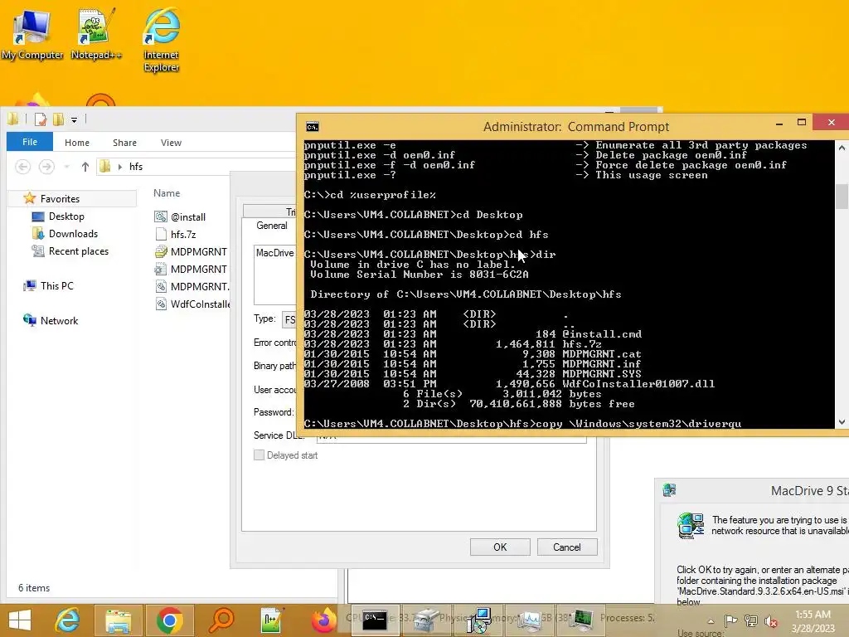The width and height of the screenshot is (849, 637).
Task: Click the MacDrive 9 installer dialog icon
Action: 669,490
